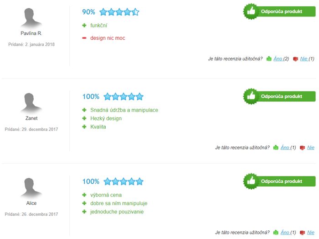Vote Nie on Zanet's review
Viewport: 319px width, 239px height.
coord(311,148)
